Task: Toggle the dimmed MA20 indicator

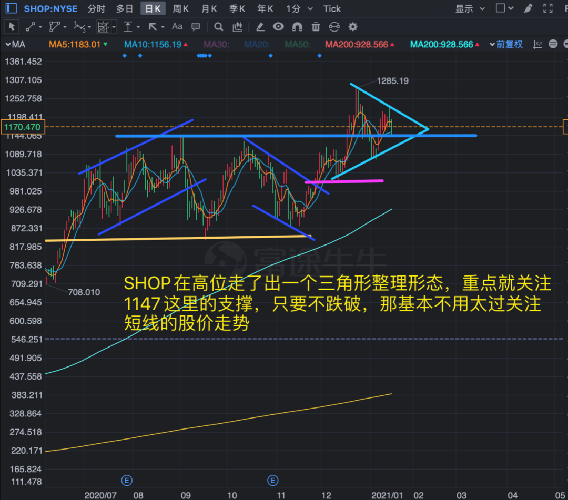Action: (257, 45)
